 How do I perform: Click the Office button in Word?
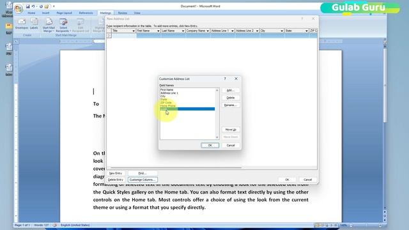click(19, 8)
